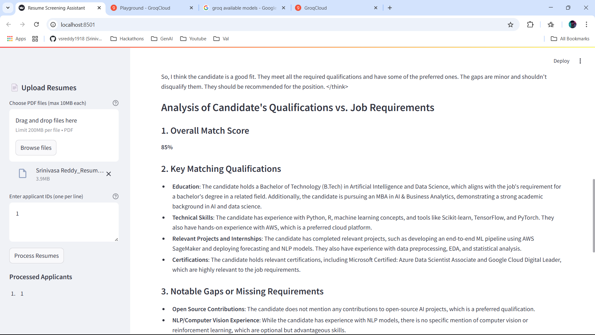Click applicant IDs text area

(x=64, y=222)
